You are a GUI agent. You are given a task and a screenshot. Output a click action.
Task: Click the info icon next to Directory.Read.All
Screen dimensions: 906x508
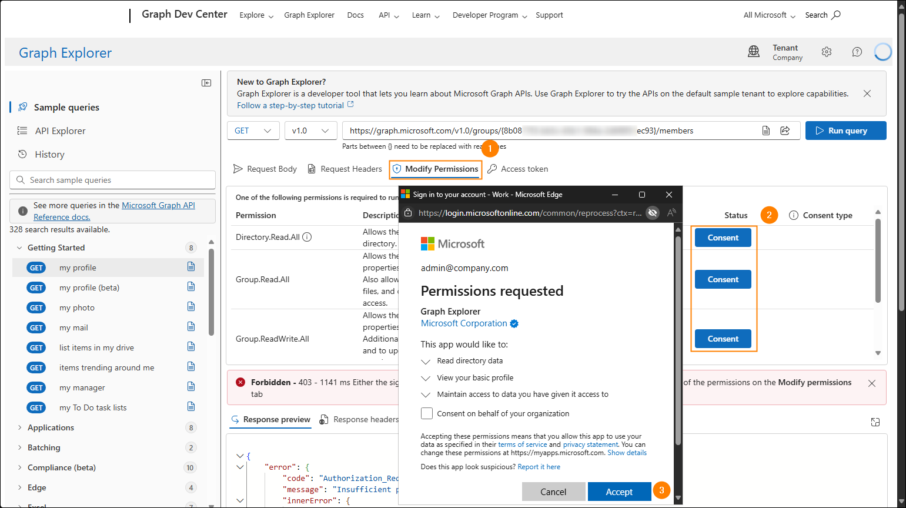pos(307,237)
